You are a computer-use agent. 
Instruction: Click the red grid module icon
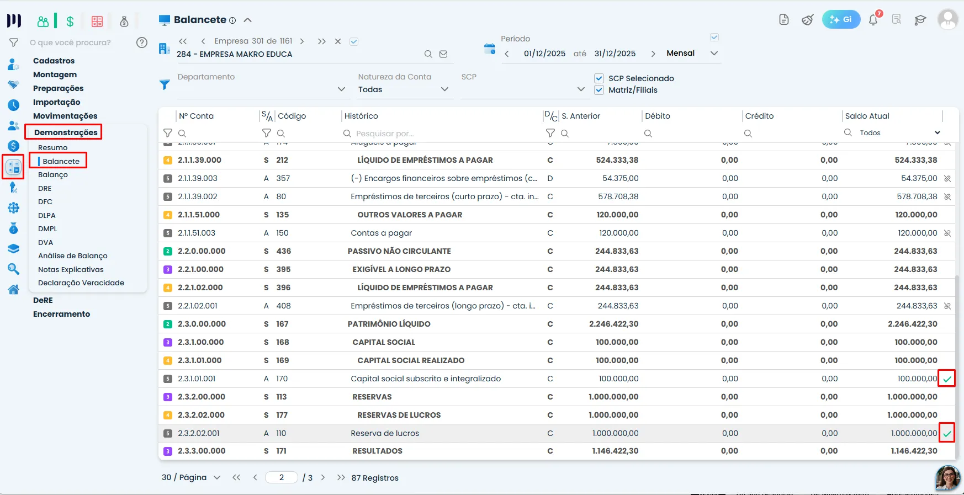(x=97, y=22)
